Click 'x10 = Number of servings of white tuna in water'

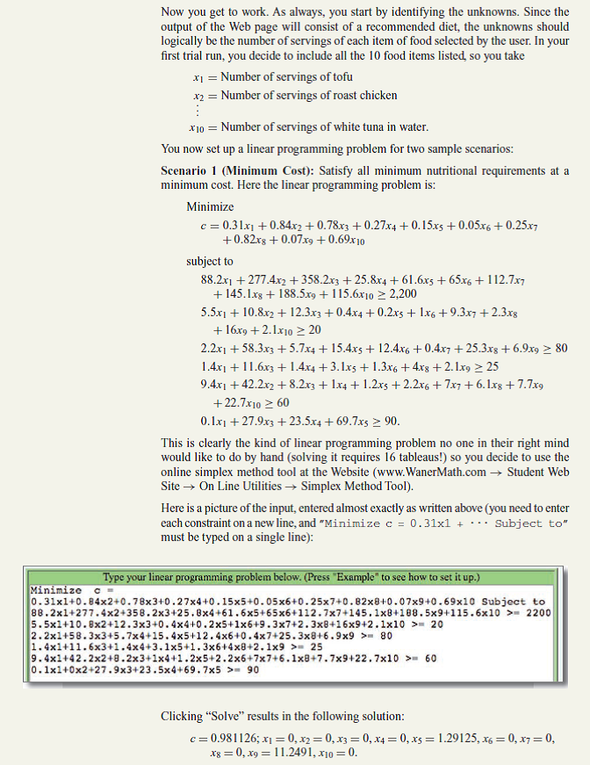pos(309,127)
